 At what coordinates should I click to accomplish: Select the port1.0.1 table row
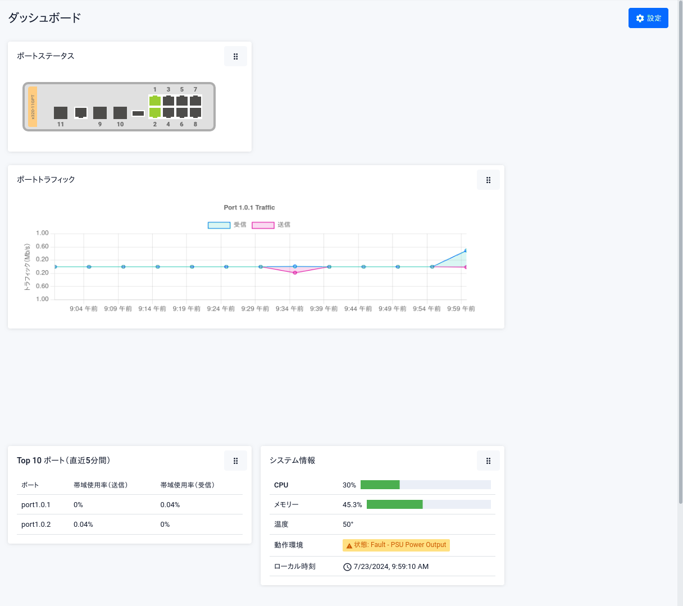pos(129,504)
